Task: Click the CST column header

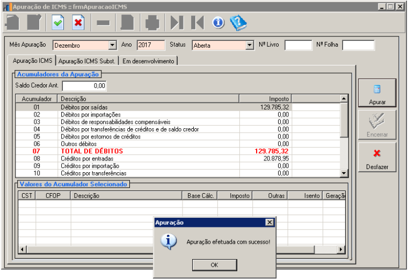Action: click(x=27, y=196)
